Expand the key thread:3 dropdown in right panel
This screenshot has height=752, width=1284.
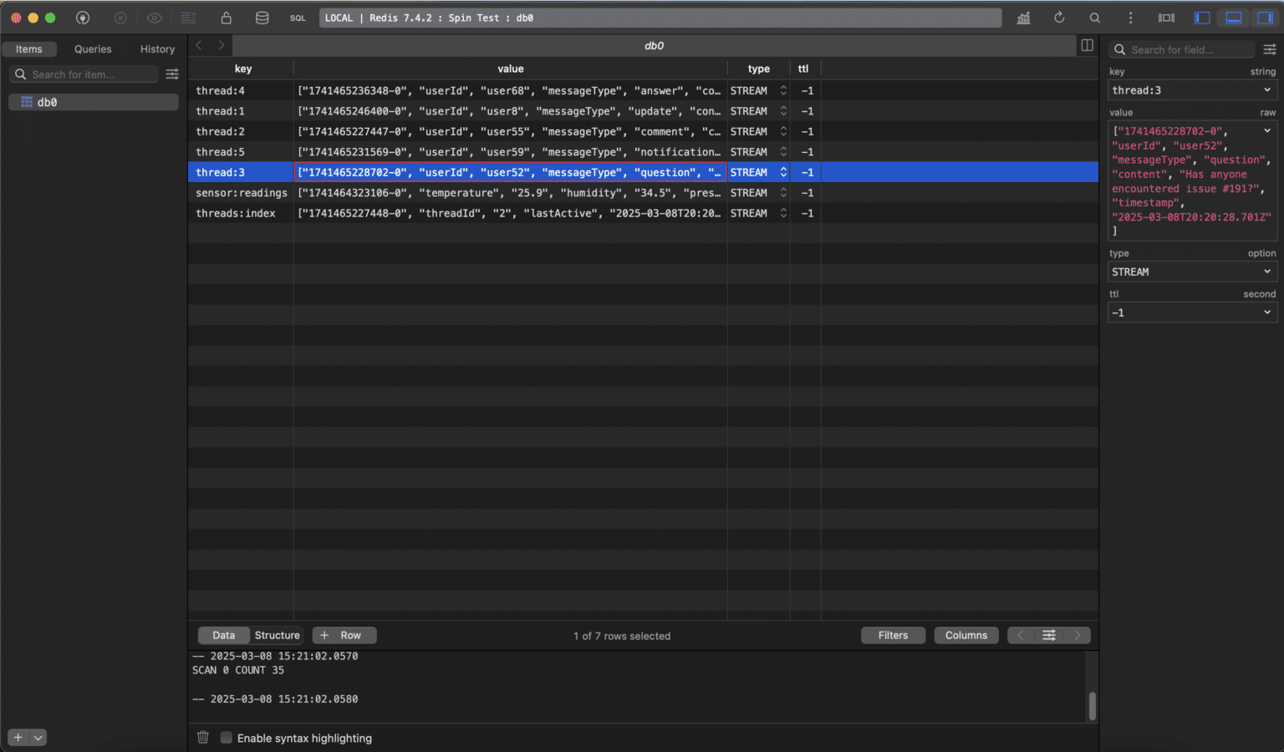(1266, 90)
